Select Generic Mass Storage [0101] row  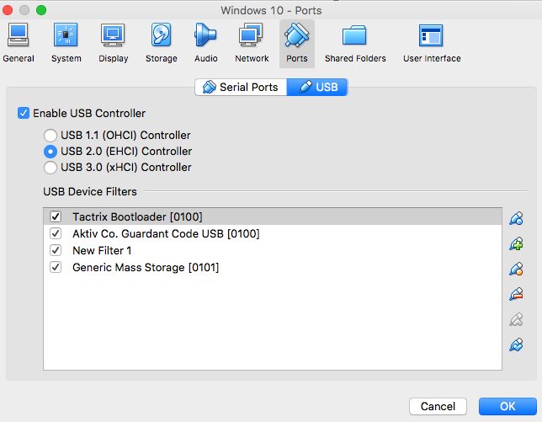(273, 267)
